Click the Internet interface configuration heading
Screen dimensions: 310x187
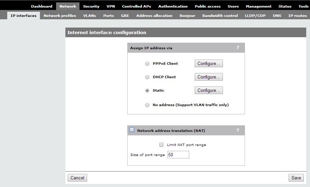(x=107, y=32)
